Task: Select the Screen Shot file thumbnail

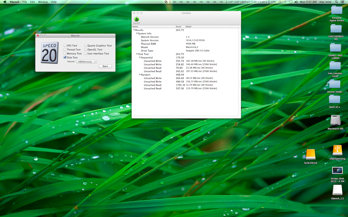Action: click(337, 171)
